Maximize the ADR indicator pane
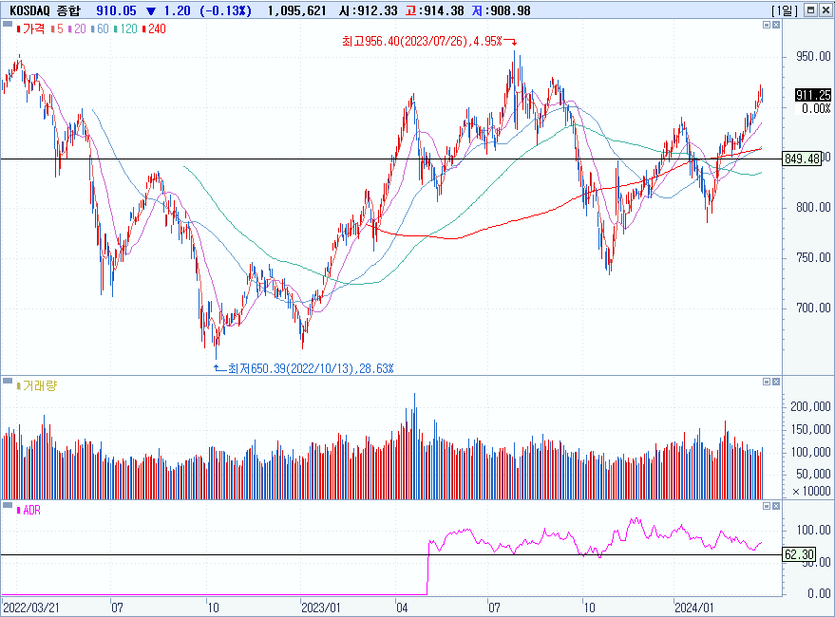The height and width of the screenshot is (617, 835). [x=767, y=506]
